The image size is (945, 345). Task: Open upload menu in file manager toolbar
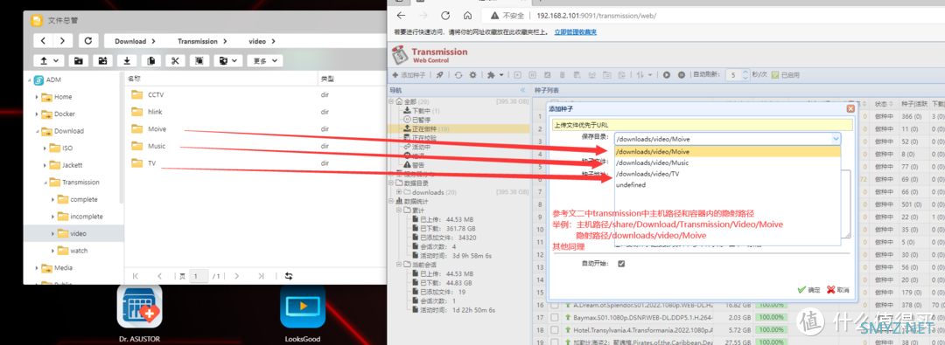pos(49,61)
